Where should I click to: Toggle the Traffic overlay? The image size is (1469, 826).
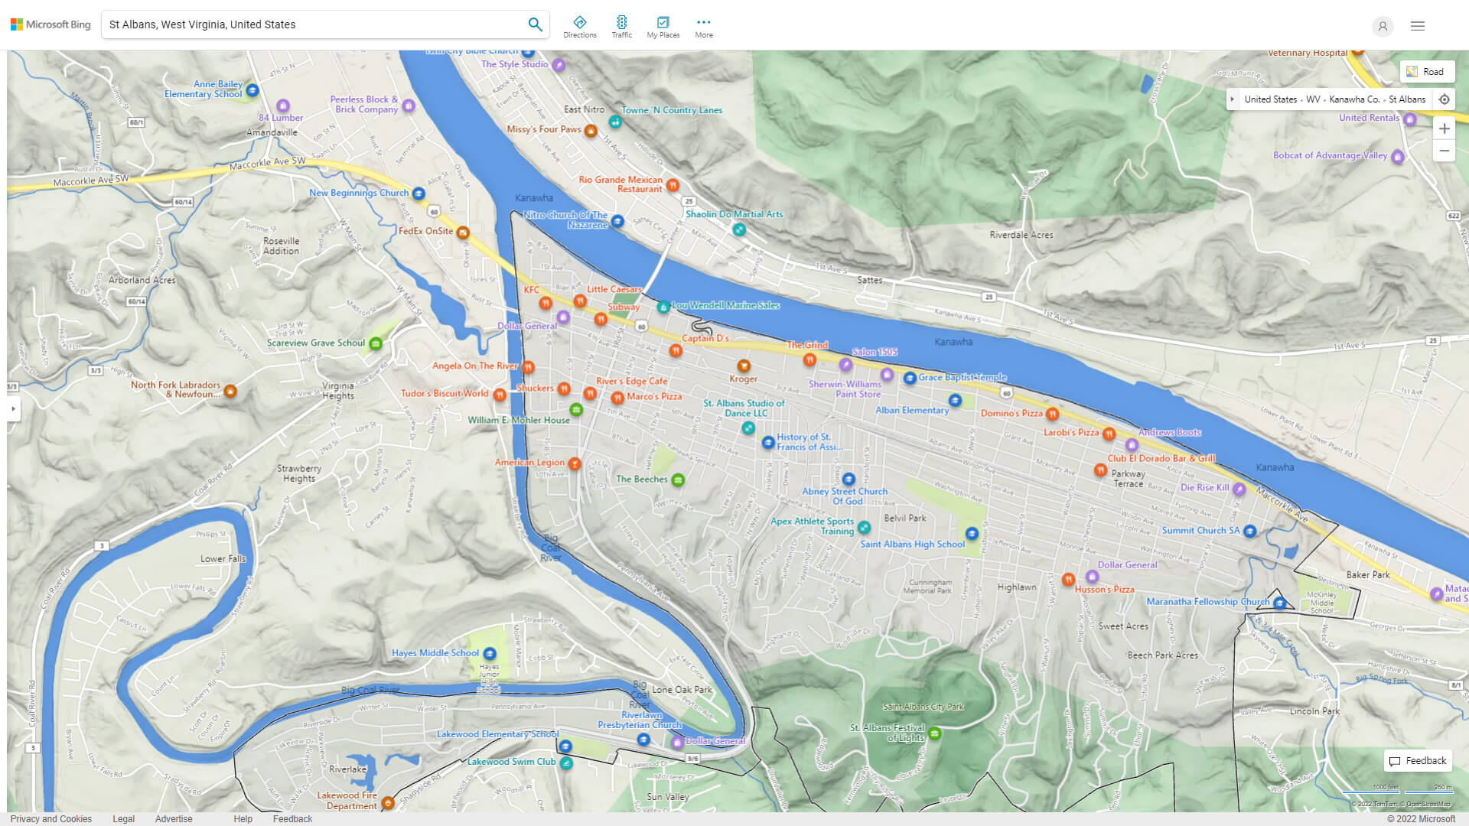(x=622, y=26)
